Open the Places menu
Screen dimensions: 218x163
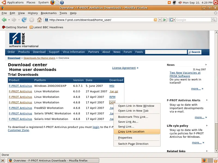tap(31, 2)
